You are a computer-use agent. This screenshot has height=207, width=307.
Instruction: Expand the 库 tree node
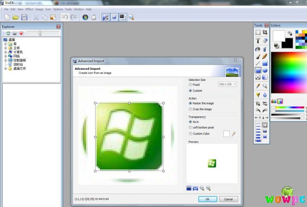coord(5,44)
